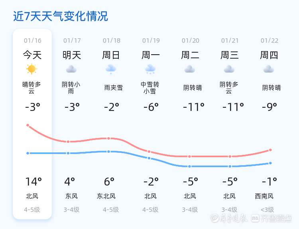Click Tuesday's cloud weather icon
The height and width of the screenshot is (229, 299).
[190, 69]
